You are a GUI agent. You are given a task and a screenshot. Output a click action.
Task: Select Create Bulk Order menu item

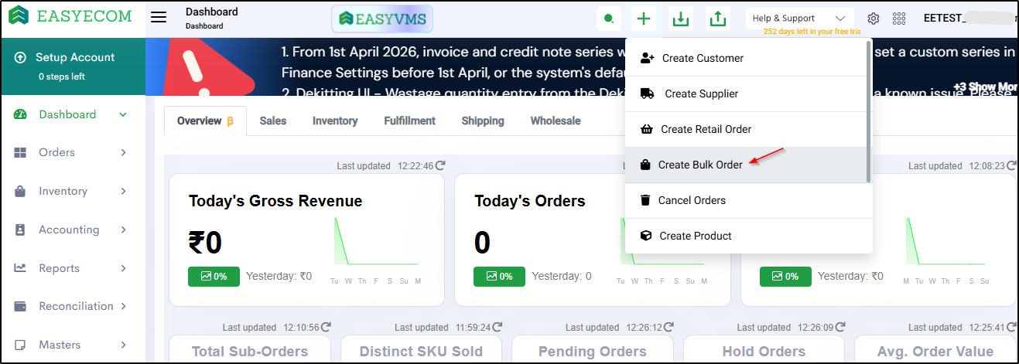point(699,165)
